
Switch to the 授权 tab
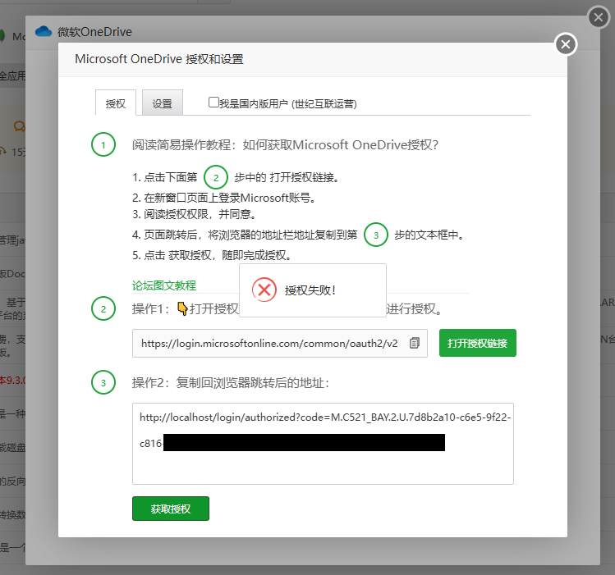pyautogui.click(x=116, y=103)
